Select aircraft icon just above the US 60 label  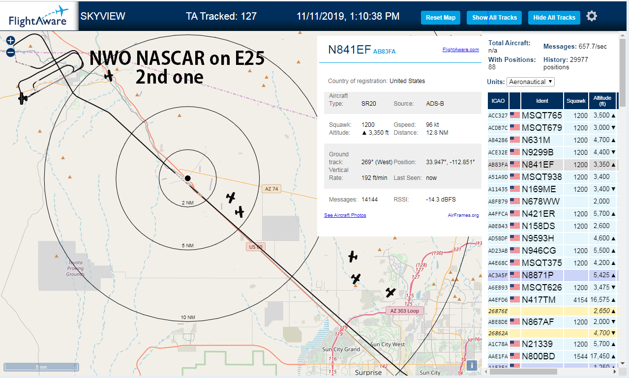240,212
